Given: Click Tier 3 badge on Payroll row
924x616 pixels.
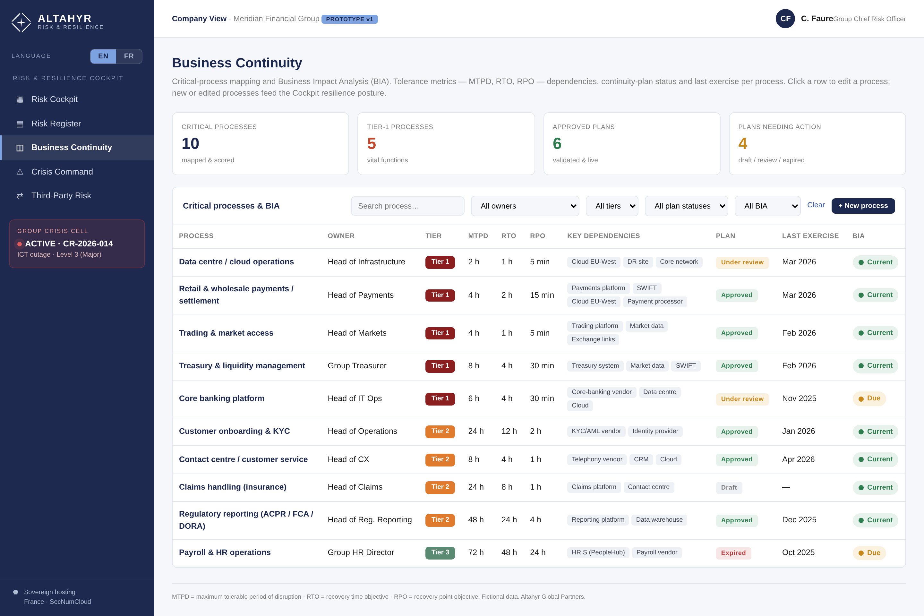Looking at the screenshot, I should click(440, 553).
